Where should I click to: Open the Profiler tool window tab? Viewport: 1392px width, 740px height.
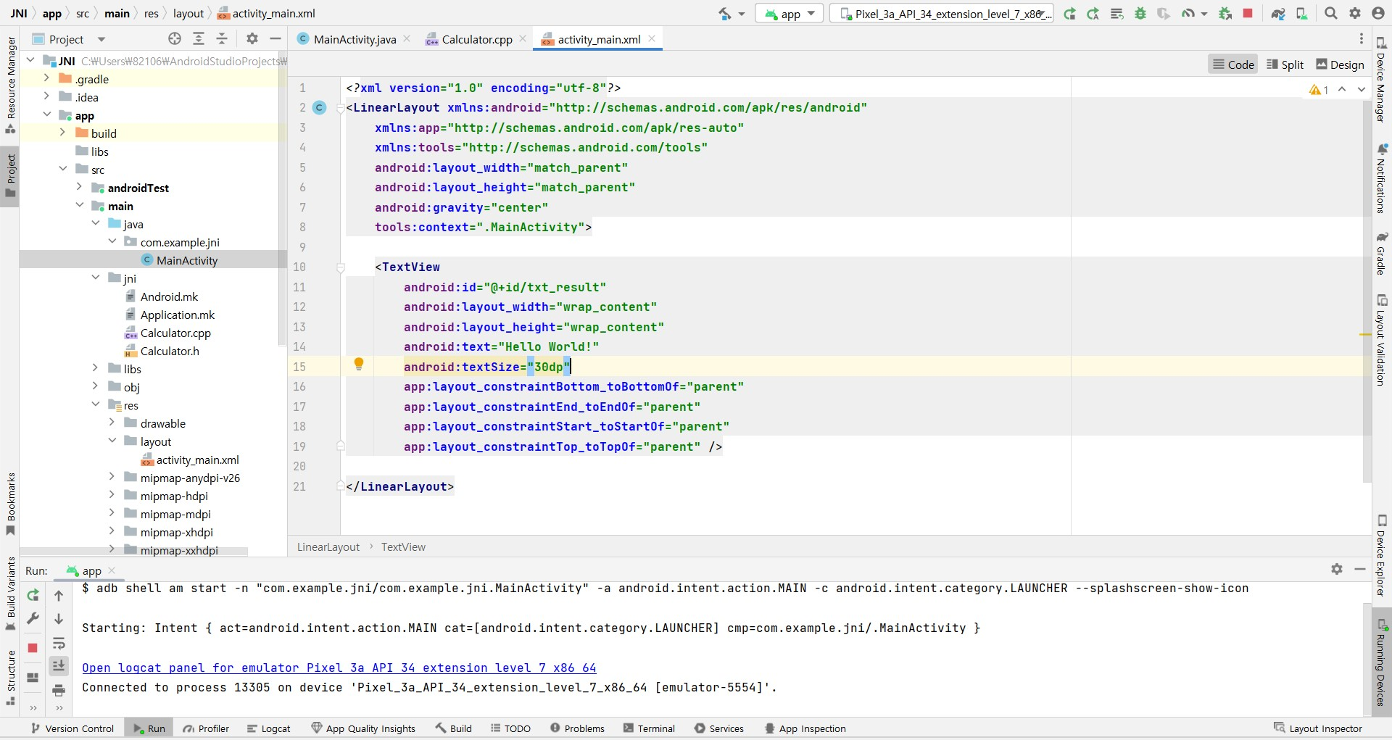(206, 728)
